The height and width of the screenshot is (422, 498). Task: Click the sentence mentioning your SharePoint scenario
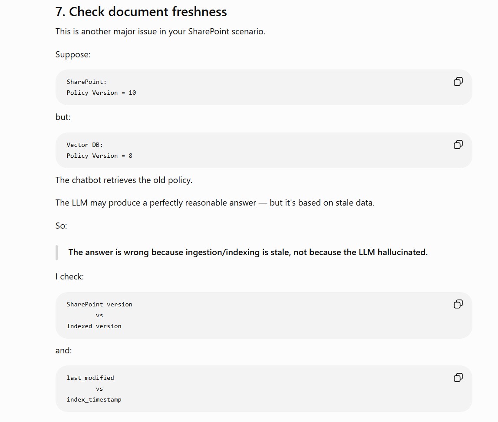point(160,31)
